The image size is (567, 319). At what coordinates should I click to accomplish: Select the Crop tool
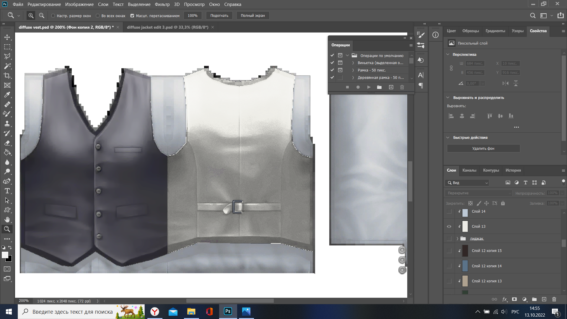(x=7, y=76)
